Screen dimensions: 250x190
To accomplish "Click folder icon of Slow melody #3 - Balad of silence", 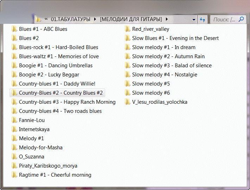I will tap(127, 65).
